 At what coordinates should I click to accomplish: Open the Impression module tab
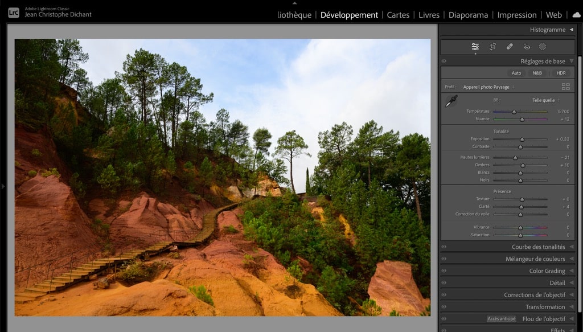coord(516,15)
